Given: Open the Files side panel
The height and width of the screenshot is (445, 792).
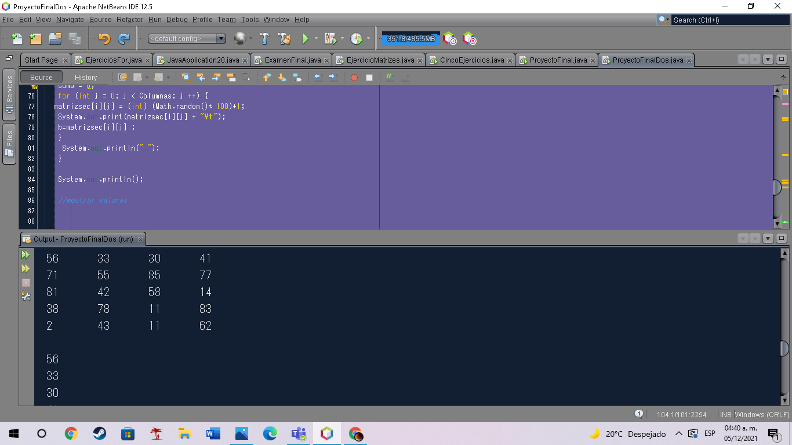Looking at the screenshot, I should [x=9, y=144].
